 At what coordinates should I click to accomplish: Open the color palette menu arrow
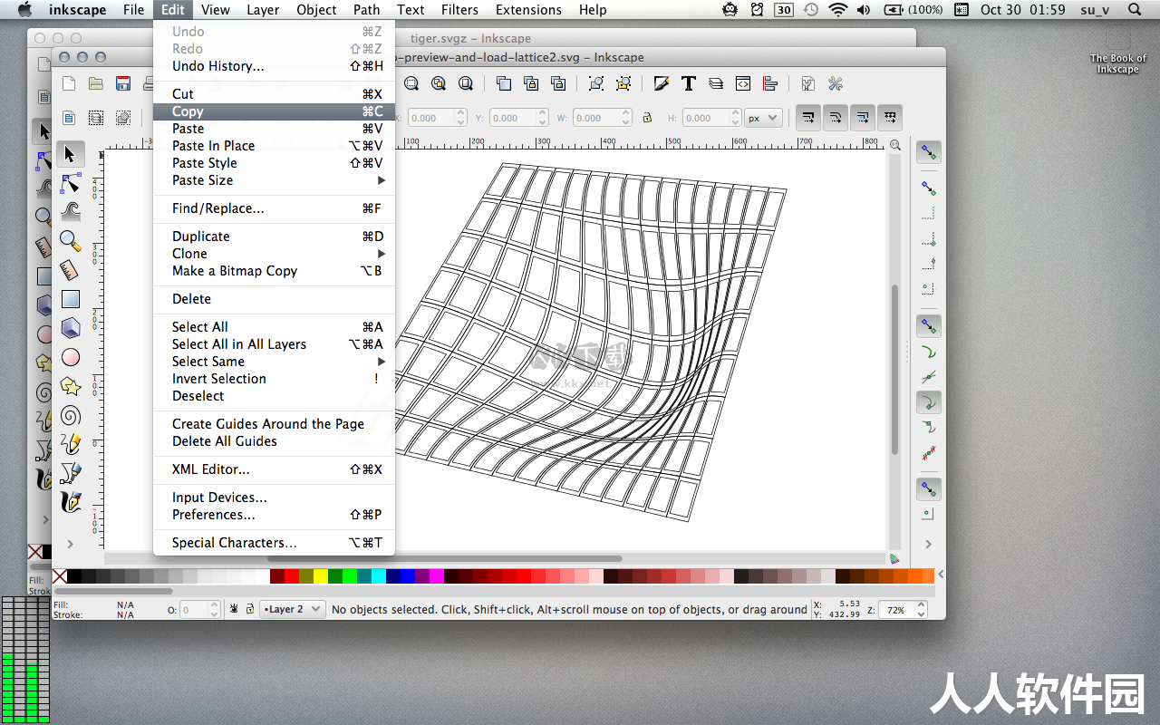pyautogui.click(x=940, y=575)
